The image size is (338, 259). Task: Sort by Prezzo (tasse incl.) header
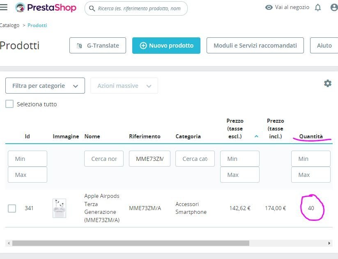pos(276,128)
